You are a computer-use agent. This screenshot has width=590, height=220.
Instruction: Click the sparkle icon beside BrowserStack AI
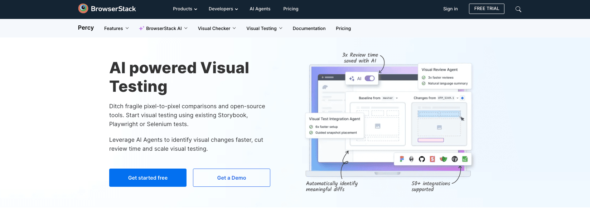point(142,28)
